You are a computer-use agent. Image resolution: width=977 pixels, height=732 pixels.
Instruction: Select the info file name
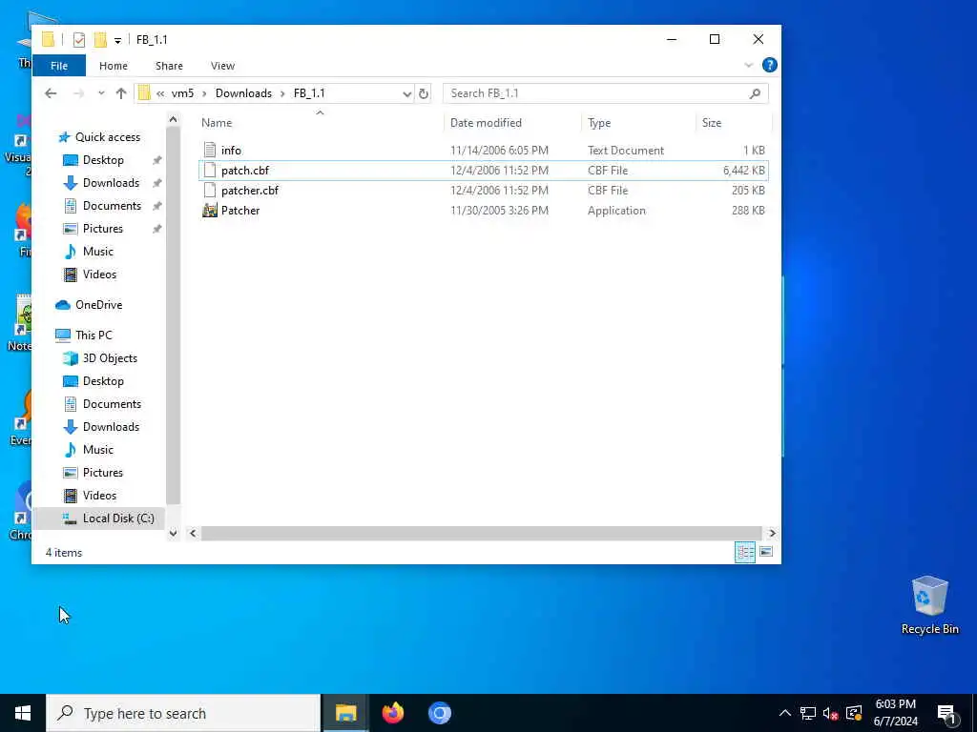[231, 151]
